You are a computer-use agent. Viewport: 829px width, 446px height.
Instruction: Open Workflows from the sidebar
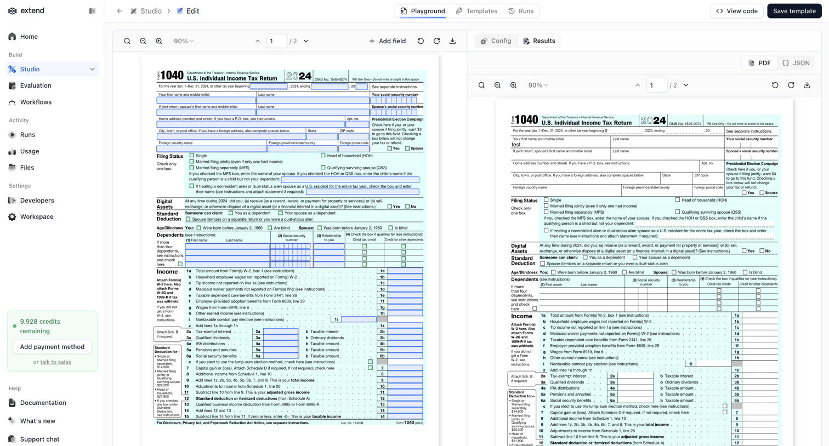point(53,102)
